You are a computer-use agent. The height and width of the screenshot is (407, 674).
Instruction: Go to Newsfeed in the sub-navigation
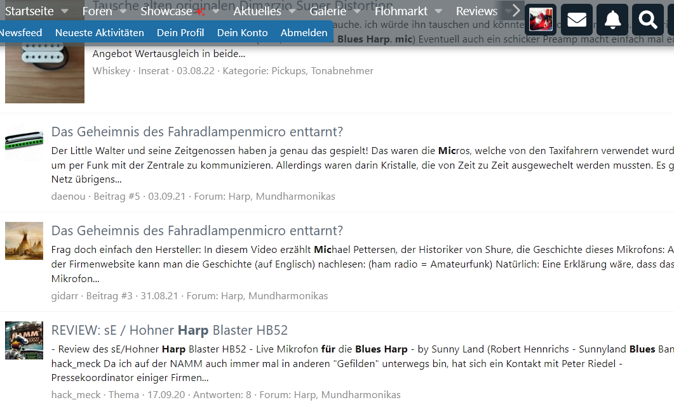(20, 32)
